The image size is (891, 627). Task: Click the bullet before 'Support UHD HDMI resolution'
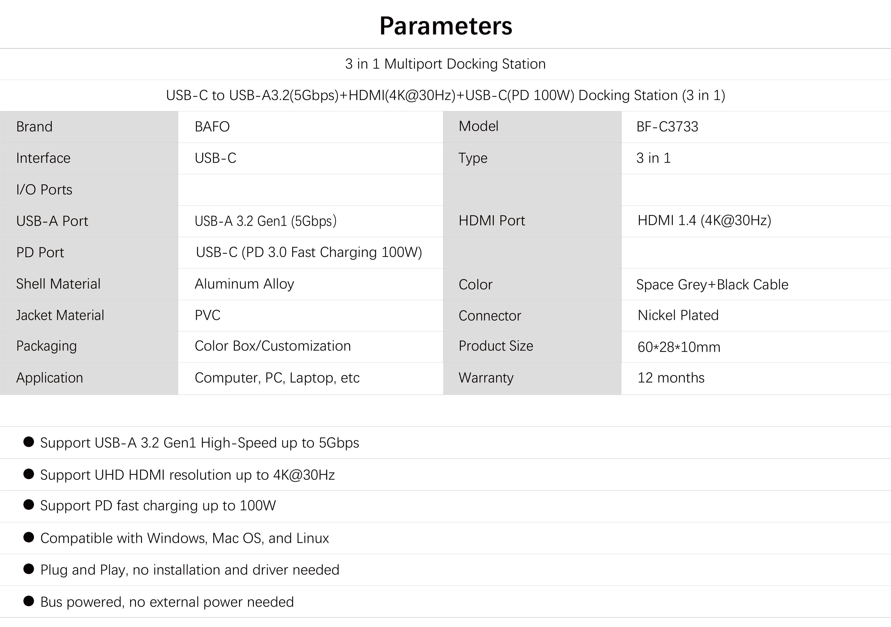[29, 474]
